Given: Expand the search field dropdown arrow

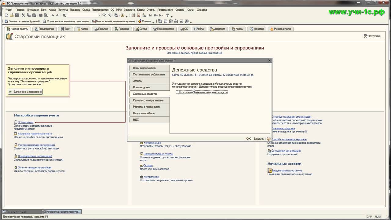Looking at the screenshot, I should click(x=100, y=15).
